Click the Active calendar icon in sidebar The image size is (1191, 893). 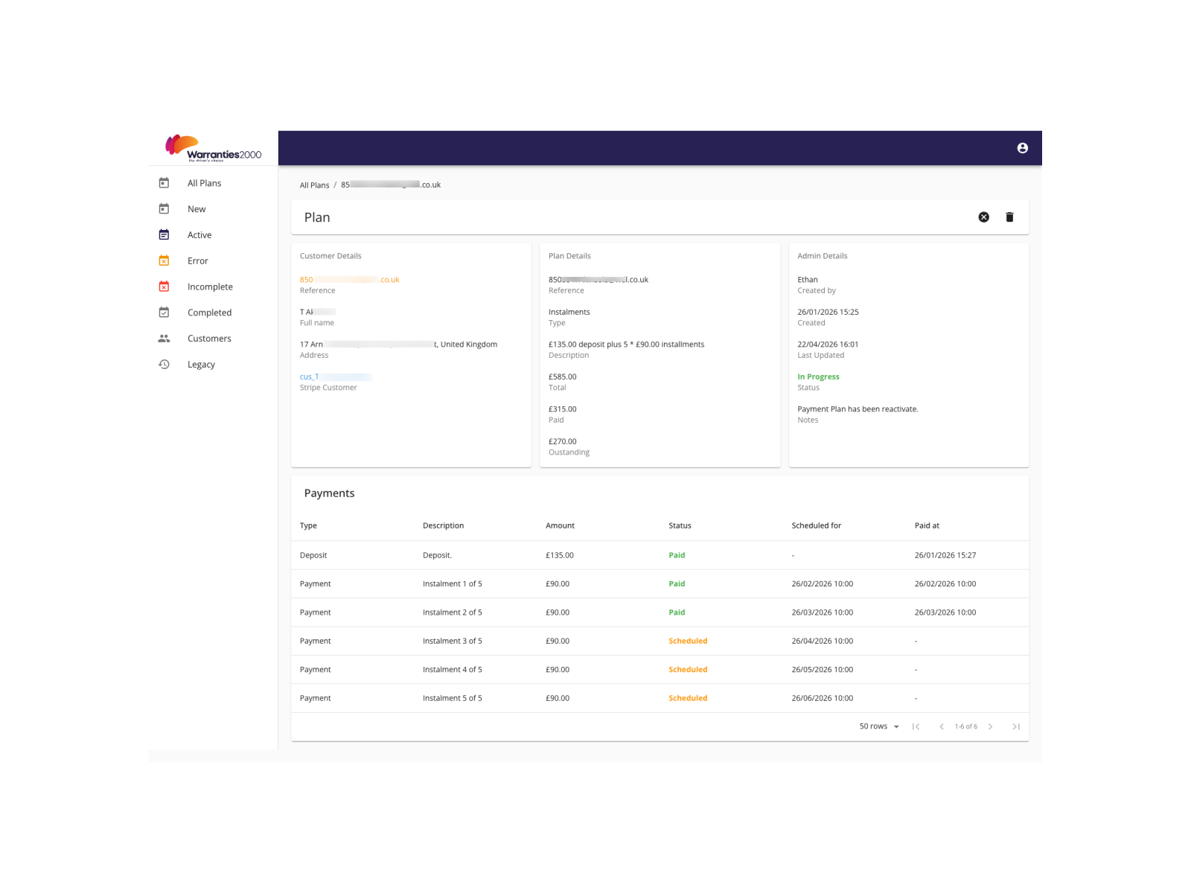click(164, 235)
